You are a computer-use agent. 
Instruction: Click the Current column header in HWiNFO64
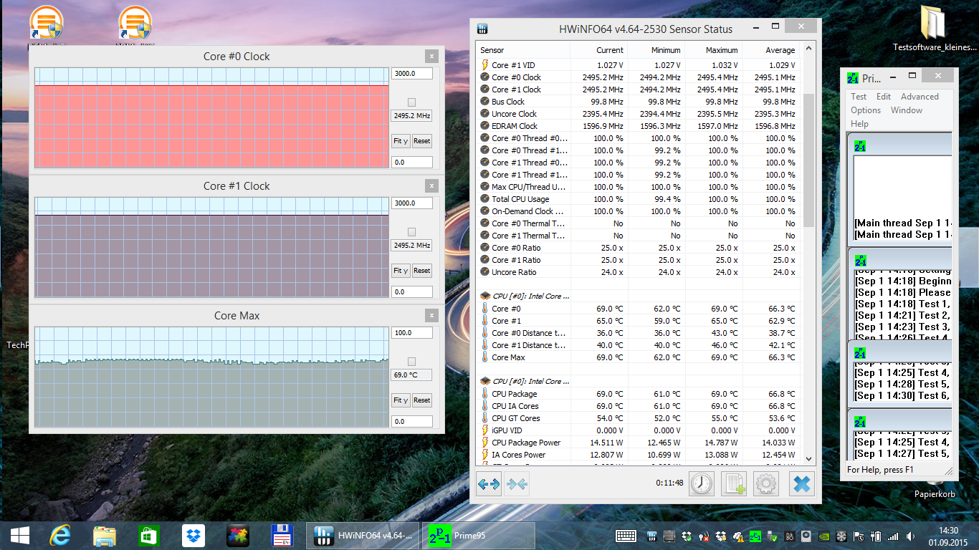coord(598,50)
